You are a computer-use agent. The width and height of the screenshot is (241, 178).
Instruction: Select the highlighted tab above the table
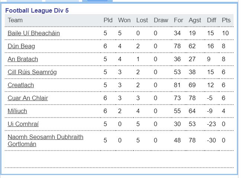pyautogui.click(x=97, y=1)
